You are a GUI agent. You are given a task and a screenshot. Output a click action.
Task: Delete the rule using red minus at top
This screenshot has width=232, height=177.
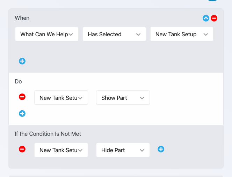tap(214, 18)
